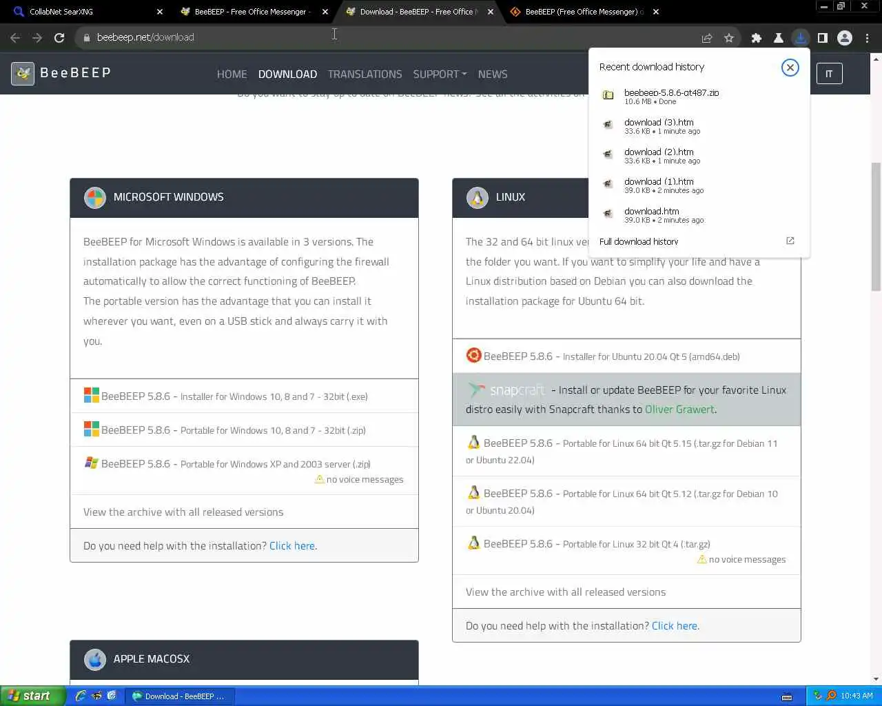Click the download (1).htm file icon

tap(608, 184)
